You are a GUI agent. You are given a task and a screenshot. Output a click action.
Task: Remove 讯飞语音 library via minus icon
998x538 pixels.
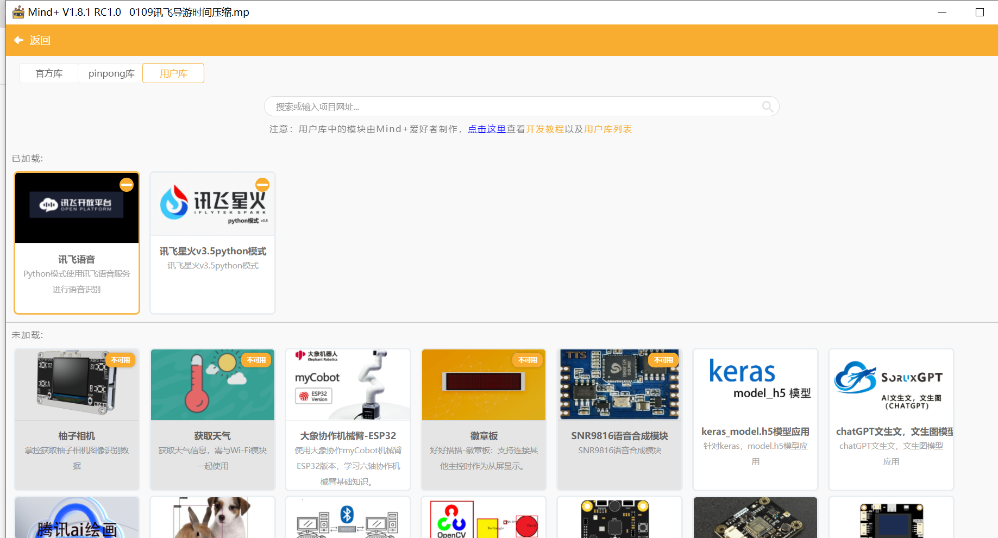(127, 185)
